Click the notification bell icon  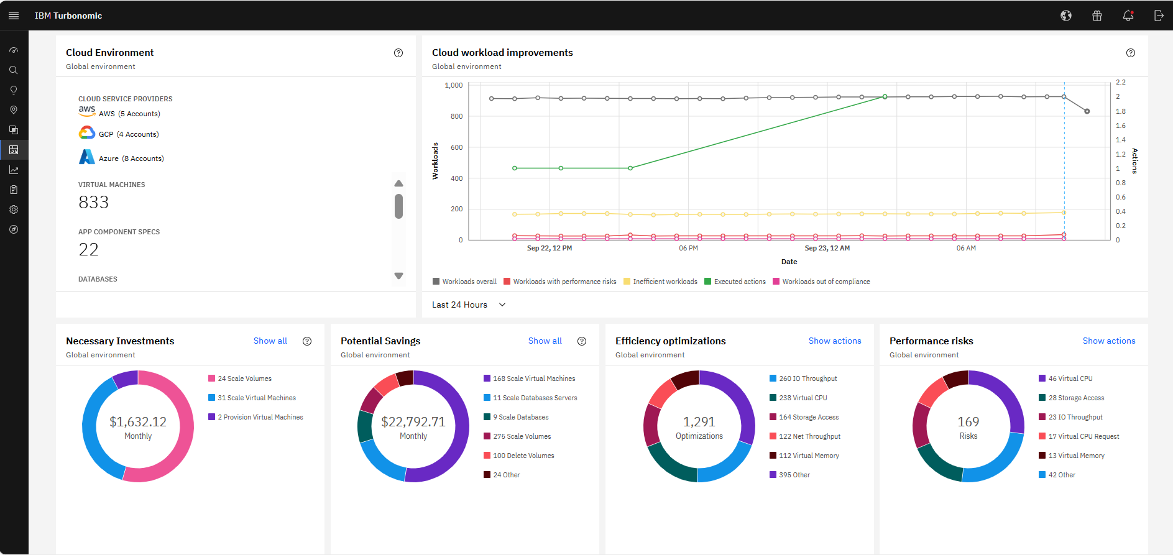[1128, 16]
